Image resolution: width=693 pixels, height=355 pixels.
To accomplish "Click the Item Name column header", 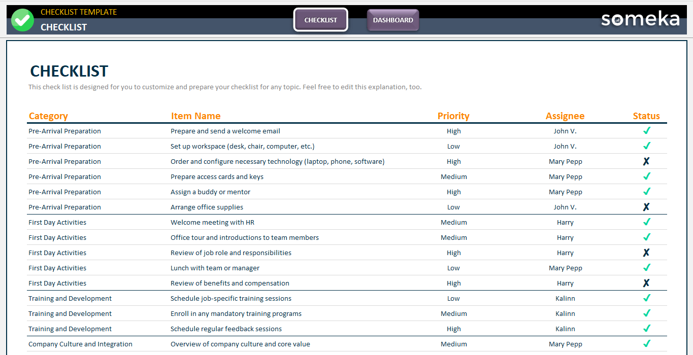I will [195, 116].
